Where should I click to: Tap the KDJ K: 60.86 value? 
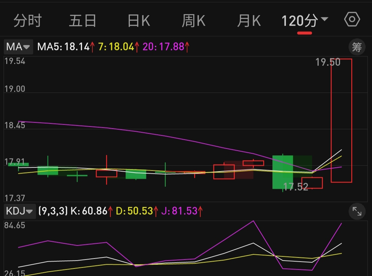tap(92, 211)
